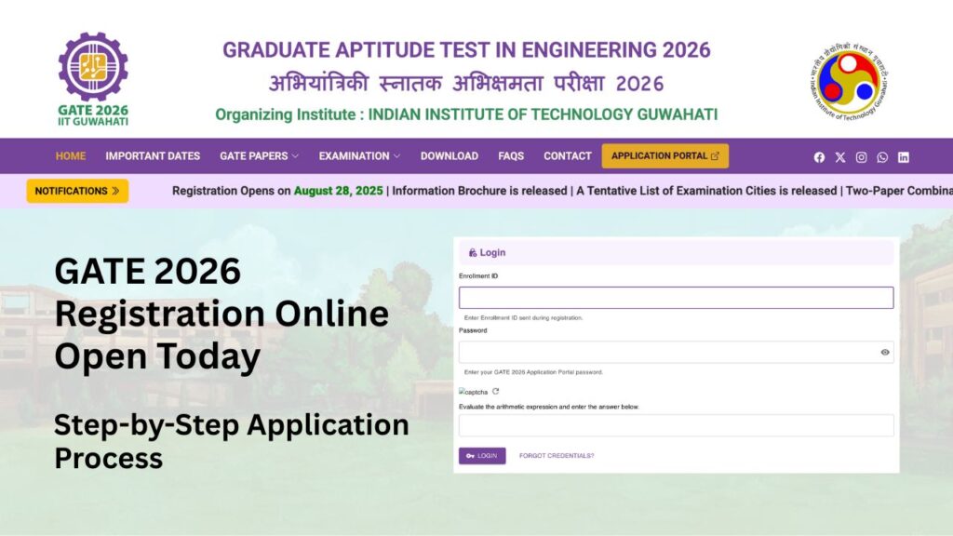The width and height of the screenshot is (953, 536).
Task: Open the LinkedIn social icon
Action: coord(904,157)
